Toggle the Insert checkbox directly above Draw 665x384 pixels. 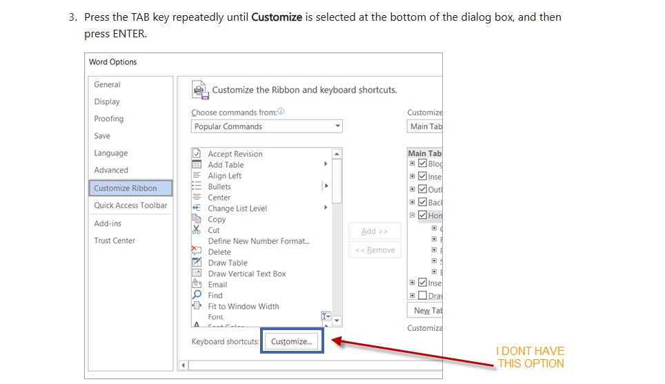(x=422, y=282)
